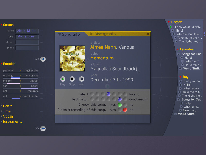206x155 pixels.
Task: Click the sad–happy emotion slider marker
Action: pos(20,86)
